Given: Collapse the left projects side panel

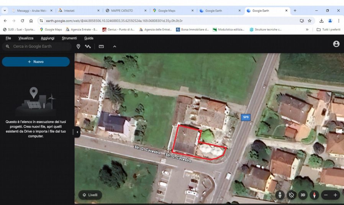Looking at the screenshot, I should (77, 132).
